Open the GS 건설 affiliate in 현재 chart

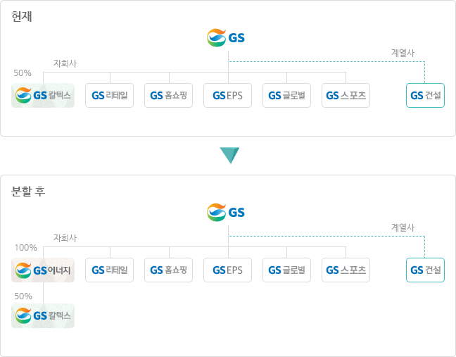coord(425,95)
